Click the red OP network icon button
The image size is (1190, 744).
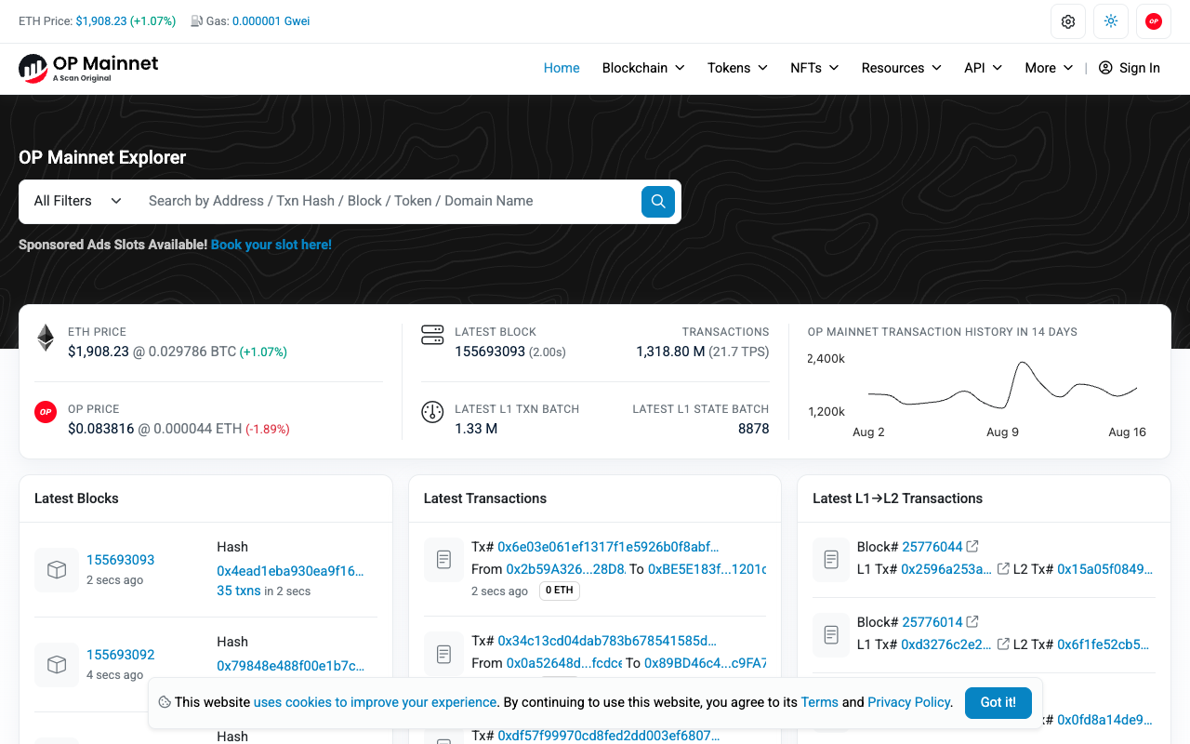point(1154,21)
